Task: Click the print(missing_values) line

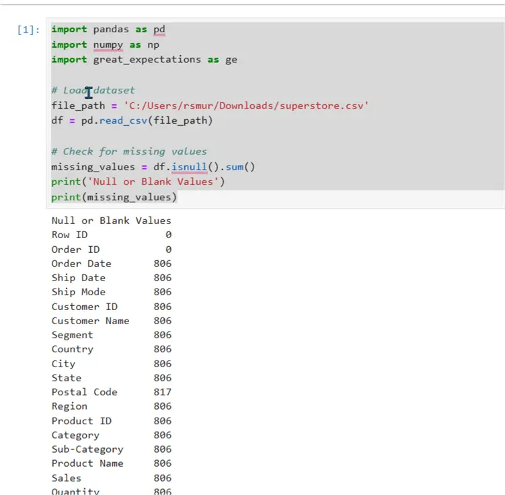Action: [x=114, y=197]
